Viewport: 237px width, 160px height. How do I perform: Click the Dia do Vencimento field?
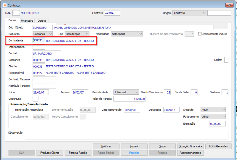tap(167, 92)
